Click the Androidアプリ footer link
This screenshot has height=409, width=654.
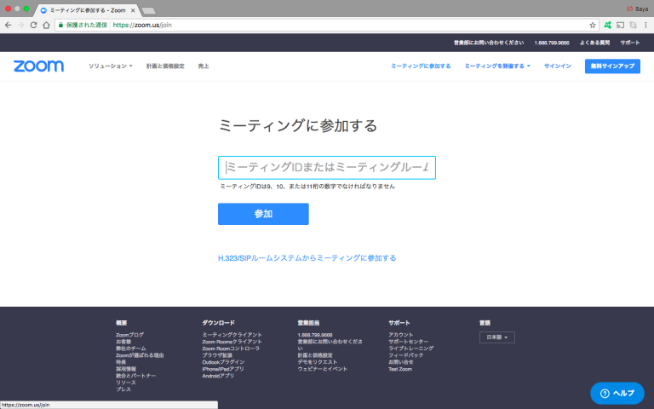point(218,376)
